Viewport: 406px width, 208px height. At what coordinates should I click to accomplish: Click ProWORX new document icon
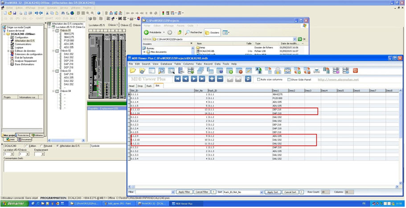(x=5, y=13)
